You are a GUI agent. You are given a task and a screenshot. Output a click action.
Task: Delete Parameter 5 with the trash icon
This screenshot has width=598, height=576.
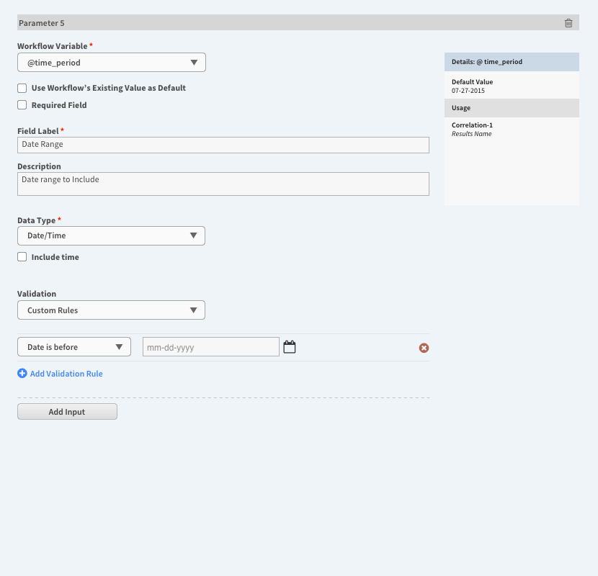(x=568, y=23)
